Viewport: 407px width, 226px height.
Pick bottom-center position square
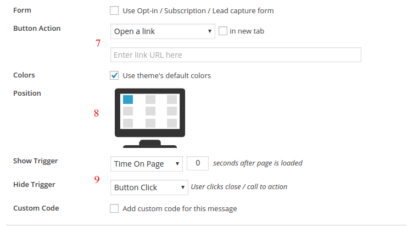(x=150, y=123)
